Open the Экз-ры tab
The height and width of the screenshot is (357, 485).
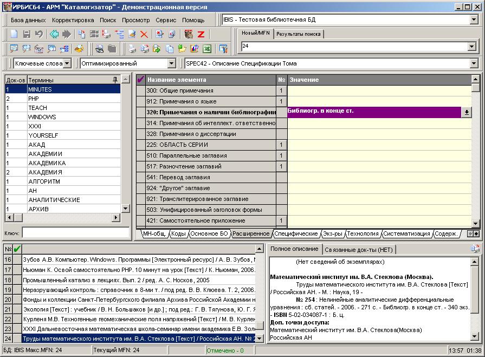coord(333,233)
